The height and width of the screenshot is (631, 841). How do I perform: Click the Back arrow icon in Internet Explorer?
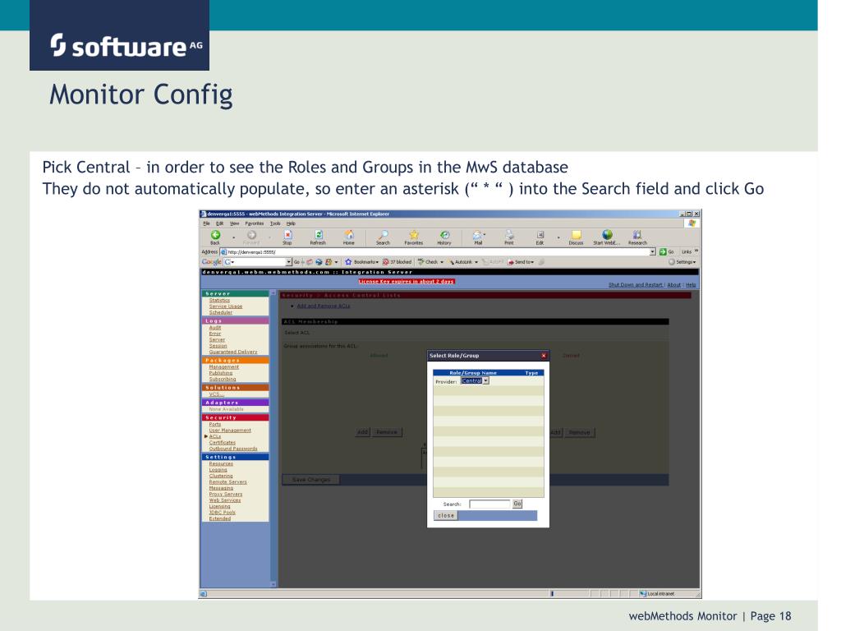(216, 235)
